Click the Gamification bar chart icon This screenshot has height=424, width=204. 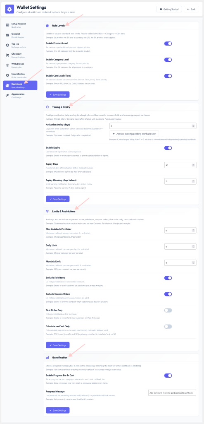[x=47, y=358]
